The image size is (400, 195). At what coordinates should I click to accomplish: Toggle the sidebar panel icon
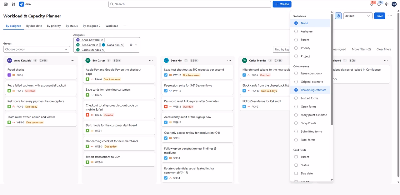(x=6, y=4)
